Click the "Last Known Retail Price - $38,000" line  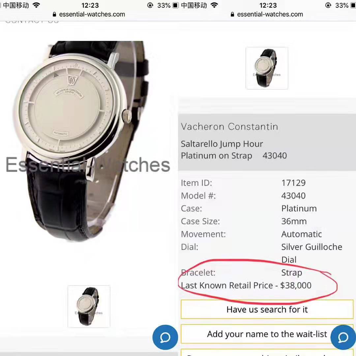click(x=246, y=285)
